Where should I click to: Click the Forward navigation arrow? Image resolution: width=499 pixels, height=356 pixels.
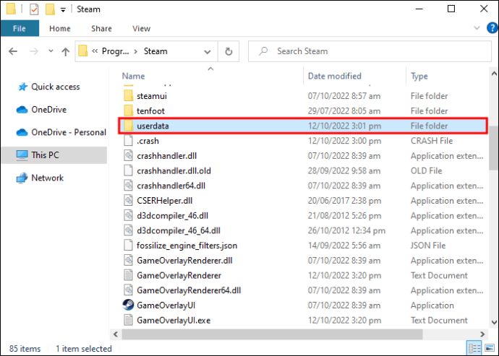tap(34, 51)
